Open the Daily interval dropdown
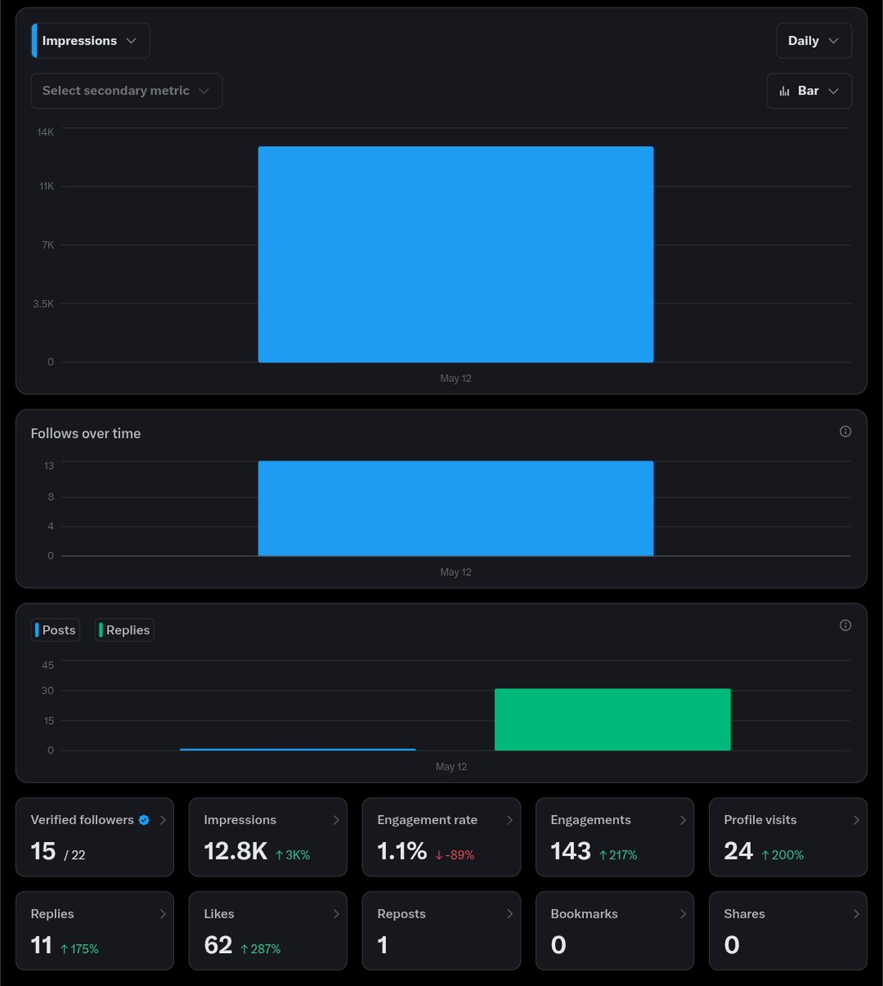This screenshot has width=883, height=986. 814,40
